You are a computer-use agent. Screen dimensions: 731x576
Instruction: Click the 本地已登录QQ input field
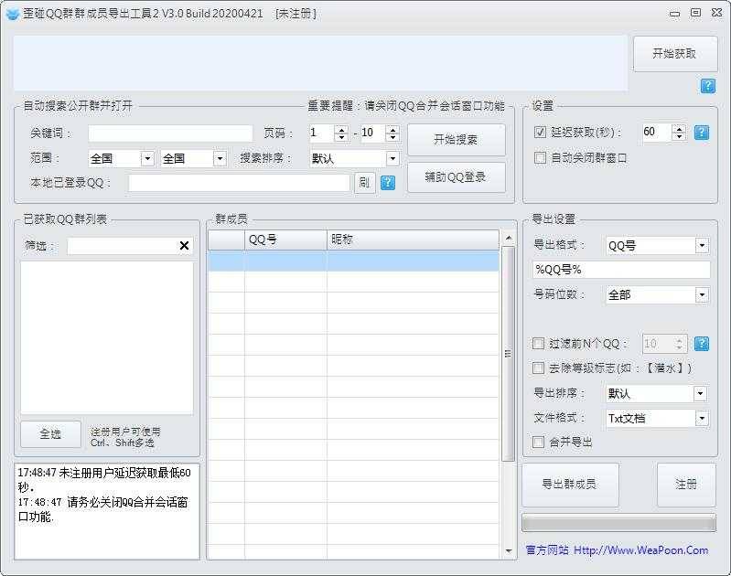[x=239, y=182]
